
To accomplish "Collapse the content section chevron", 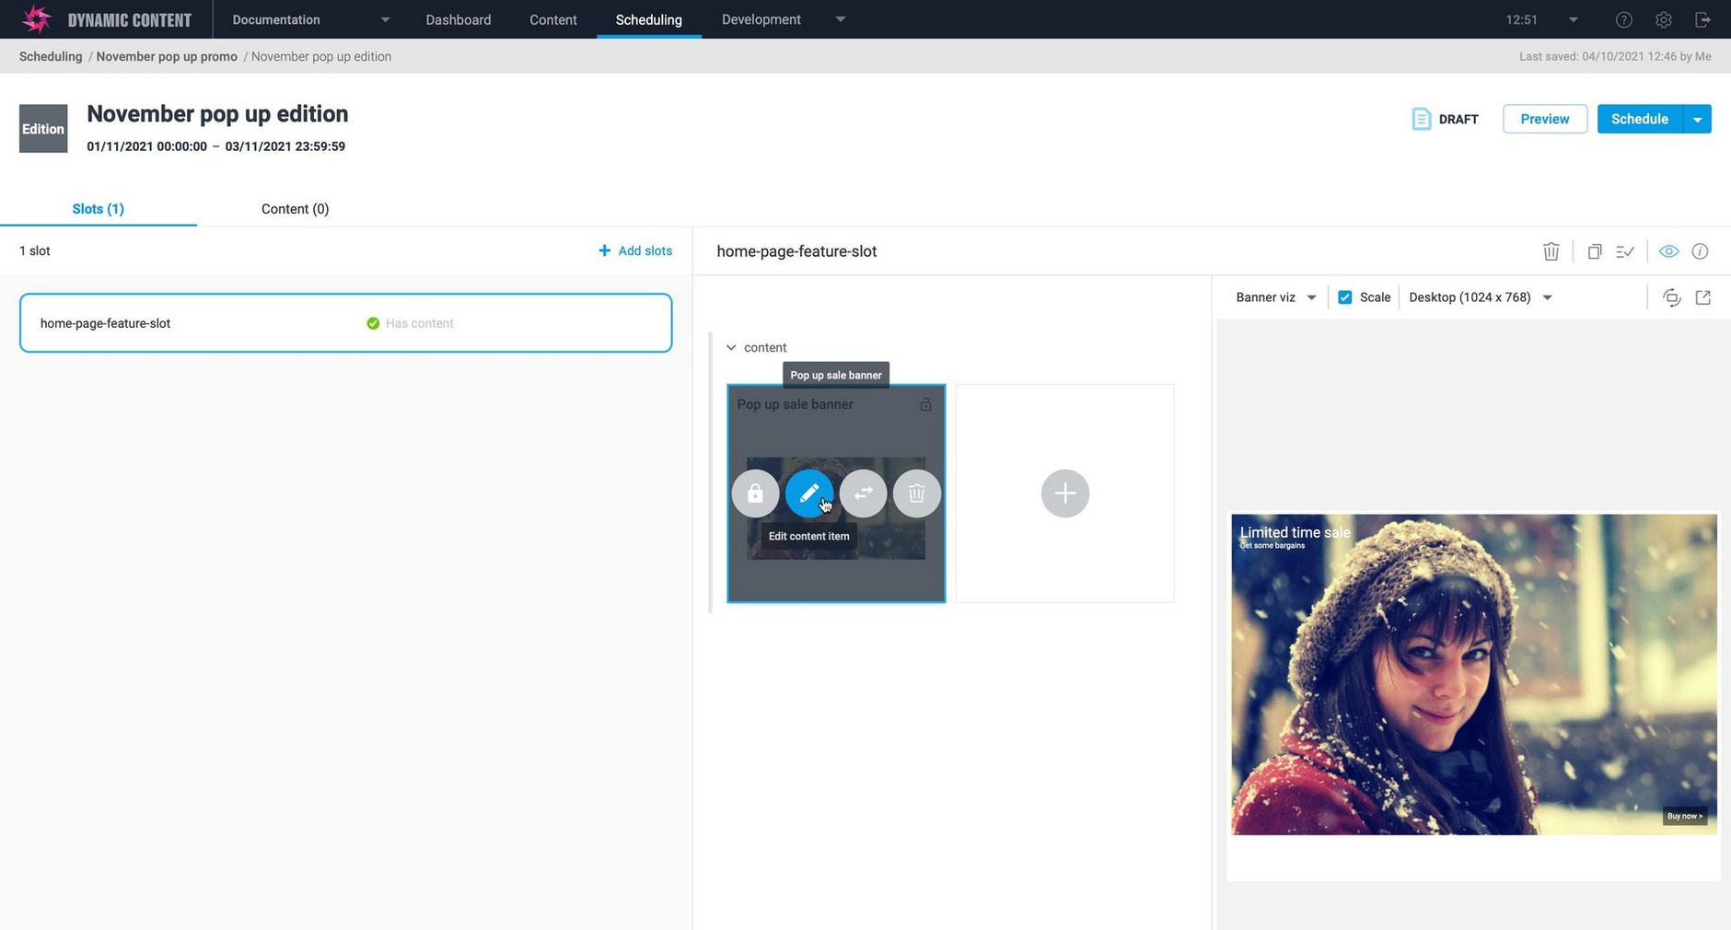I will pyautogui.click(x=731, y=347).
